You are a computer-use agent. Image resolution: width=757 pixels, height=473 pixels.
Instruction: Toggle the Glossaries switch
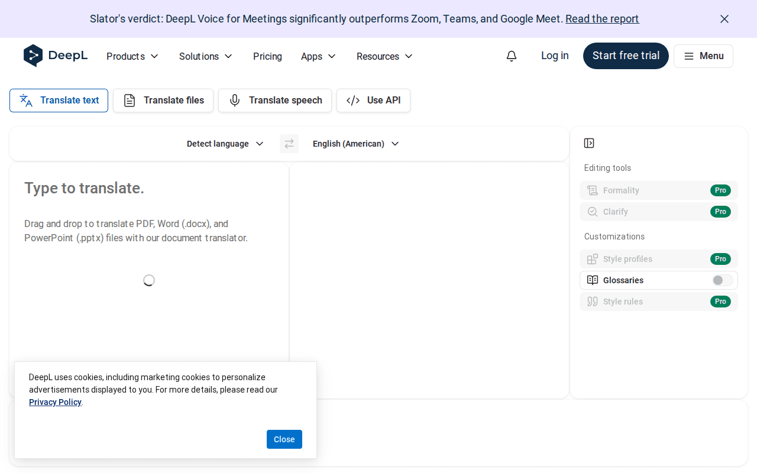[722, 280]
